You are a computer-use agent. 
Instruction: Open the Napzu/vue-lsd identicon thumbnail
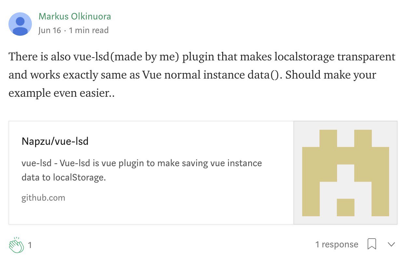pos(345,173)
